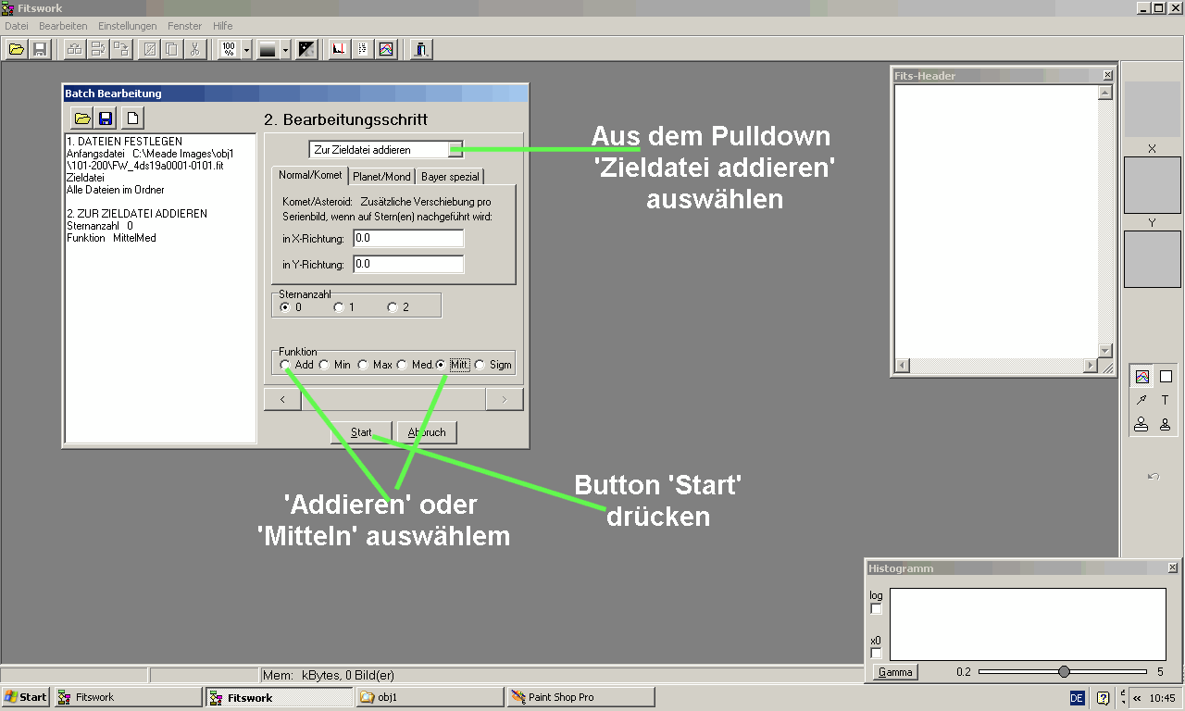Switch to the Planet/Mond tab
This screenshot has height=711, width=1185.
coord(381,176)
